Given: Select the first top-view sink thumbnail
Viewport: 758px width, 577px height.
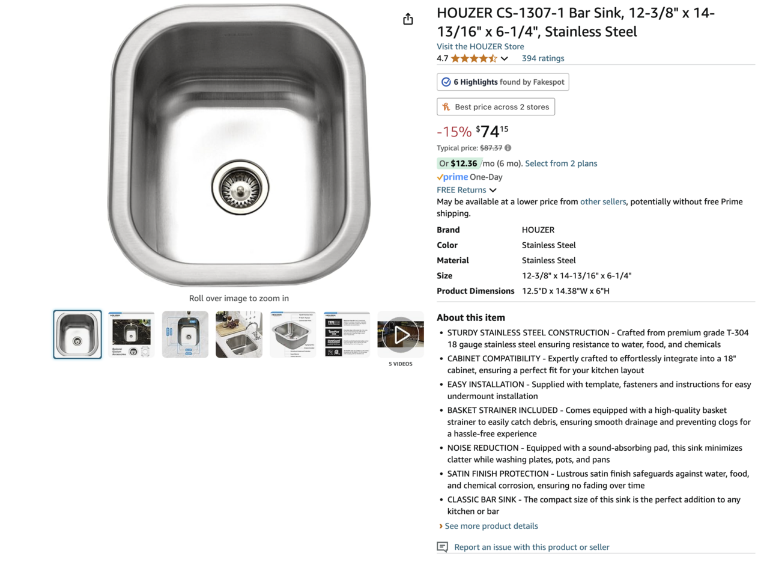Looking at the screenshot, I should click(x=77, y=334).
